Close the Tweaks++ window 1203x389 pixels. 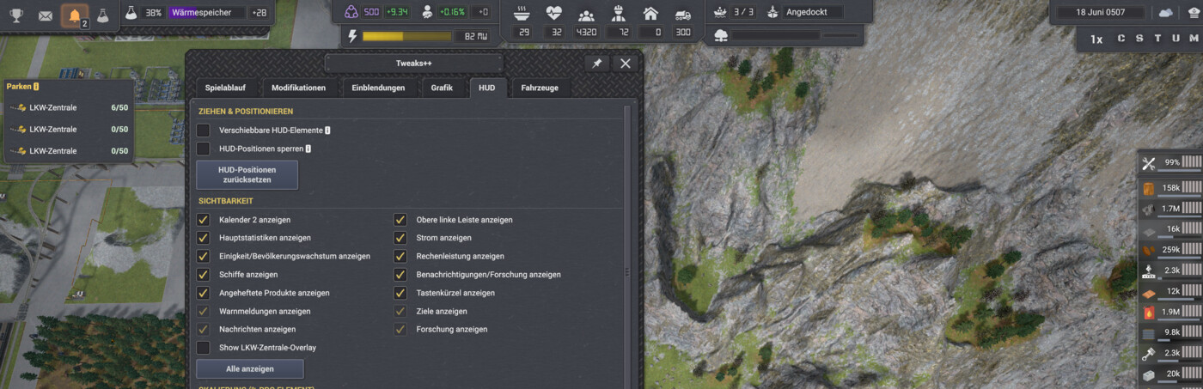[626, 64]
